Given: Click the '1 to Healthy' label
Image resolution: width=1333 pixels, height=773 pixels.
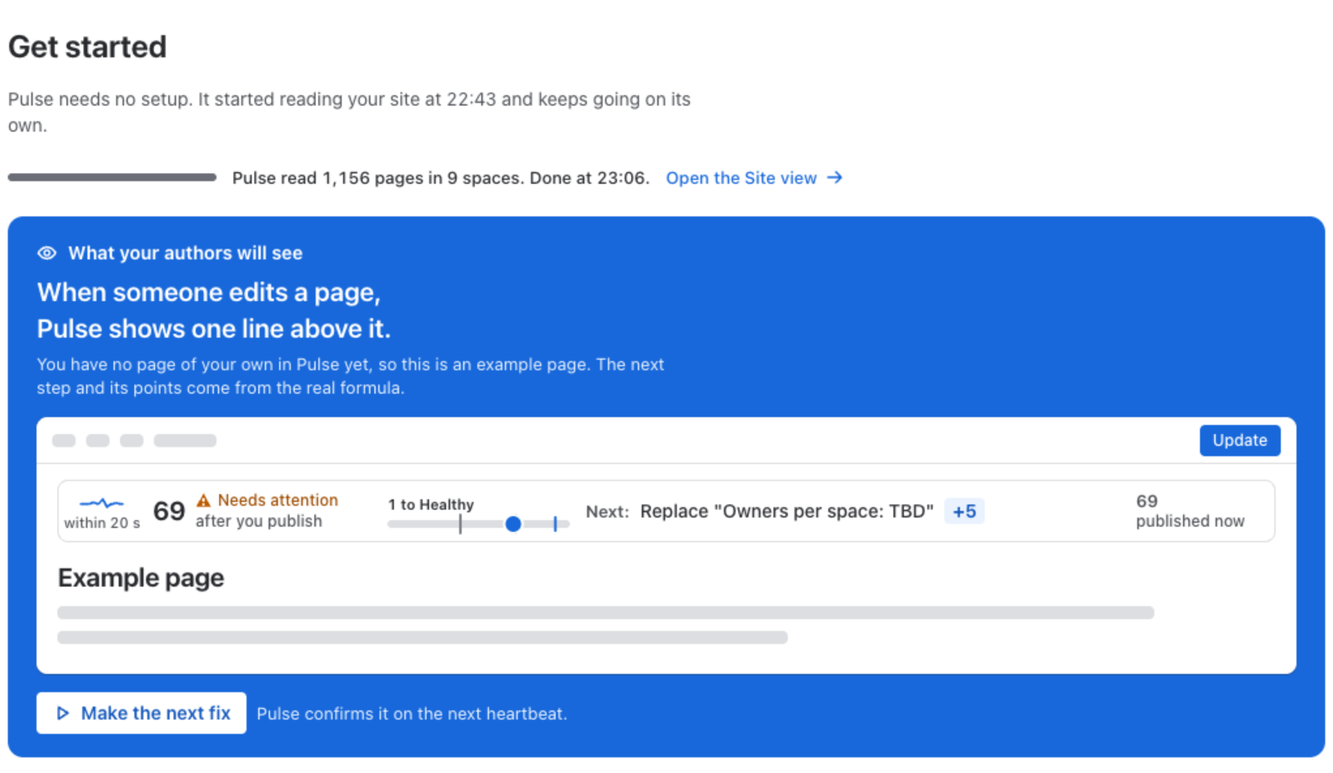Looking at the screenshot, I should [431, 504].
